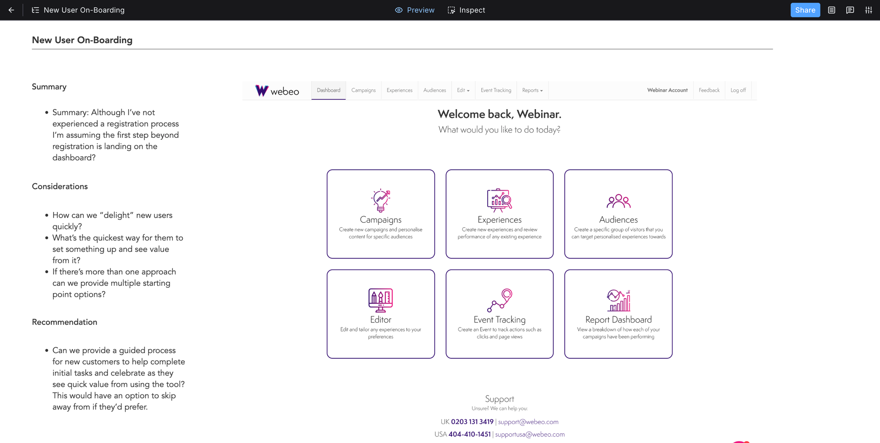Image resolution: width=880 pixels, height=443 pixels.
Task: Click the Campaigns lightbulb icon
Action: [x=380, y=200]
